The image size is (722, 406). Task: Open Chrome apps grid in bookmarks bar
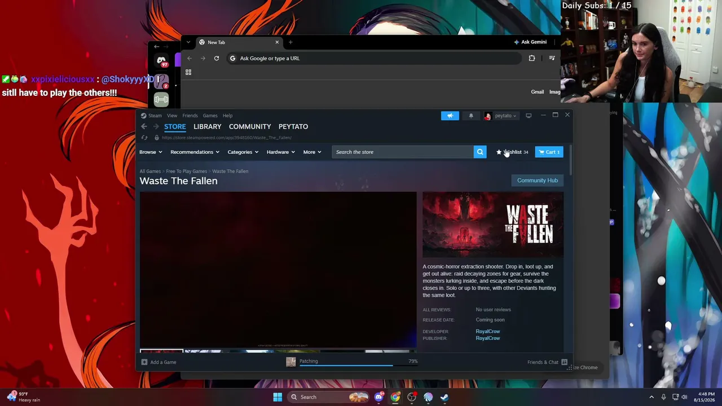[188, 72]
